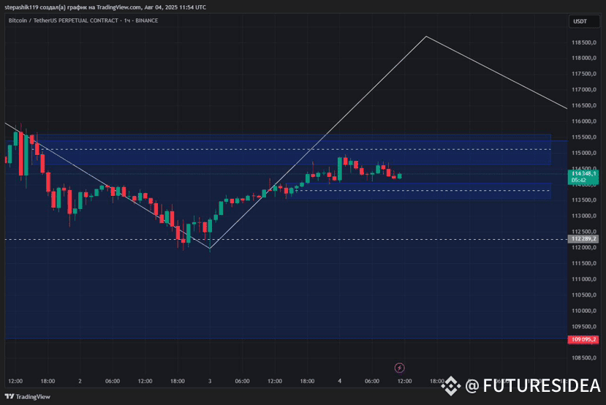The image size is (606, 405).
Task: Click the lightning event icon on time axis
Action: (x=399, y=368)
